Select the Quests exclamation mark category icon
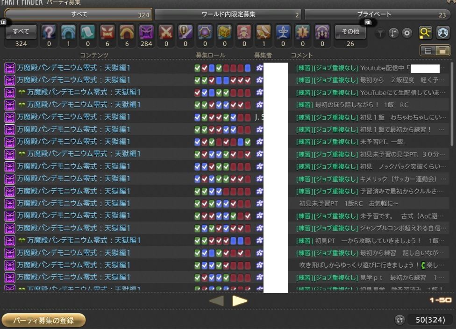 (185, 32)
